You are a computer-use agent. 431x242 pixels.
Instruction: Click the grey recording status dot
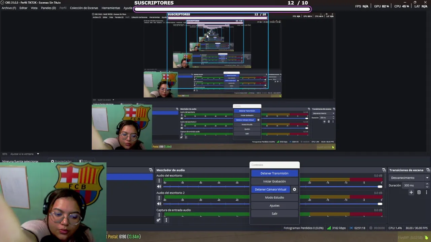[371, 228]
